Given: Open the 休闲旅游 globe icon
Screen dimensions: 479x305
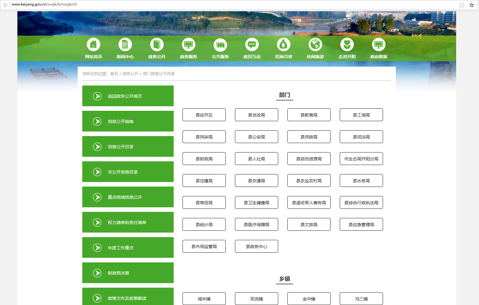Looking at the screenshot, I should [x=315, y=45].
